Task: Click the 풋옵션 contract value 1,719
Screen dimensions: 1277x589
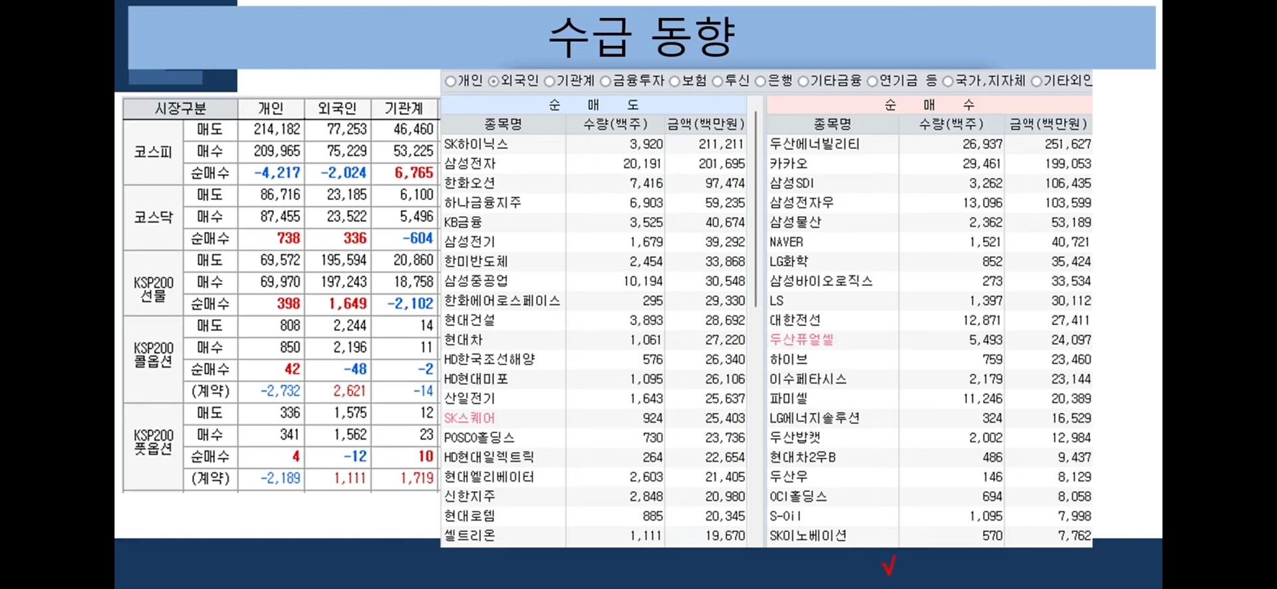Action: pyautogui.click(x=417, y=478)
